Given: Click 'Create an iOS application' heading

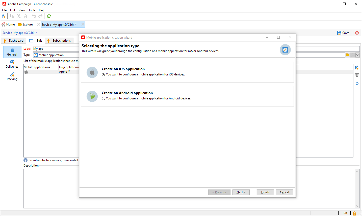Looking at the screenshot, I should point(123,69).
